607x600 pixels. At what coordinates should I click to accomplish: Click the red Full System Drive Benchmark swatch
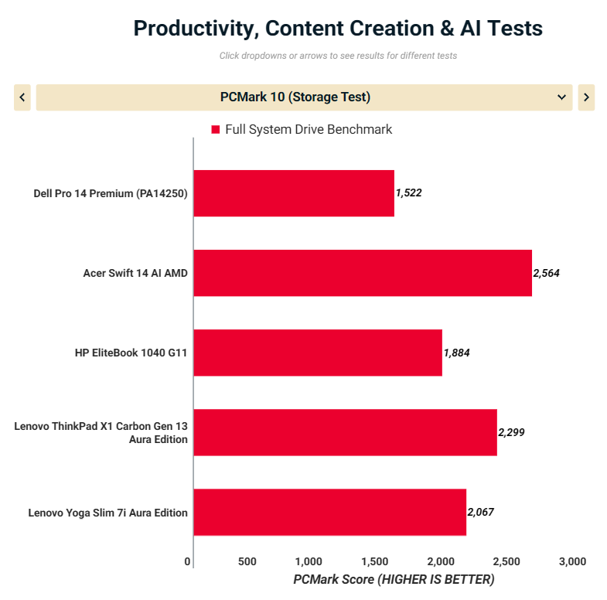click(216, 130)
